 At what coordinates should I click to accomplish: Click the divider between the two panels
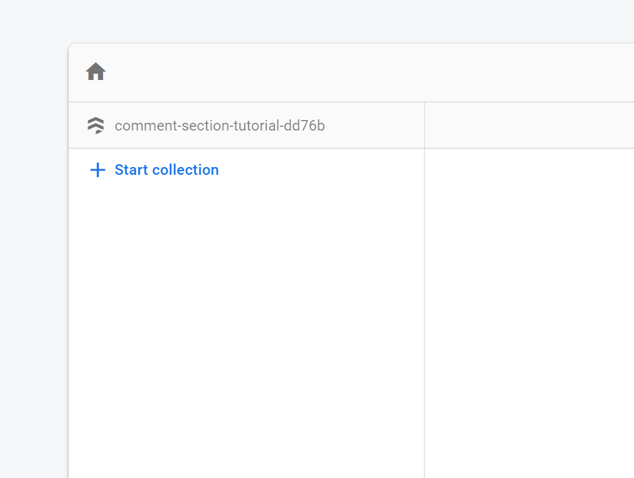[424, 295]
